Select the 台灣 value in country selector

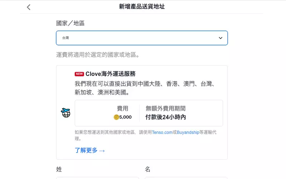point(65,38)
